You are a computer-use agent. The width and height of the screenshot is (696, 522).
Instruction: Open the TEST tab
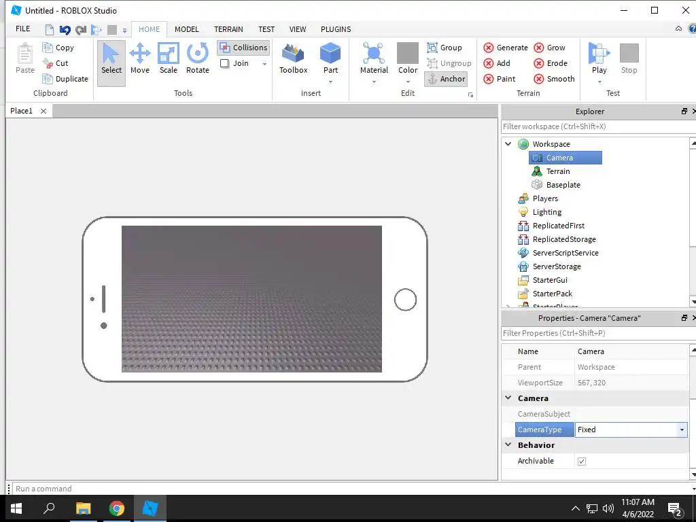pyautogui.click(x=266, y=29)
